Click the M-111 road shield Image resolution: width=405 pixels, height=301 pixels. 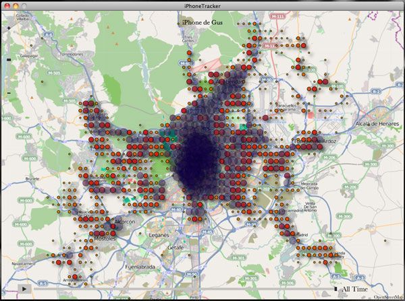point(277,16)
